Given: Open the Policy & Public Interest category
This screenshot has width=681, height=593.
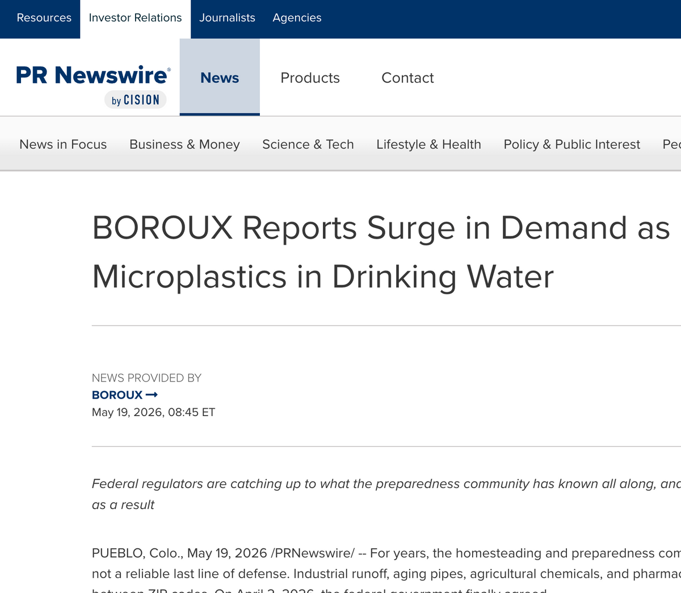Looking at the screenshot, I should (x=571, y=145).
